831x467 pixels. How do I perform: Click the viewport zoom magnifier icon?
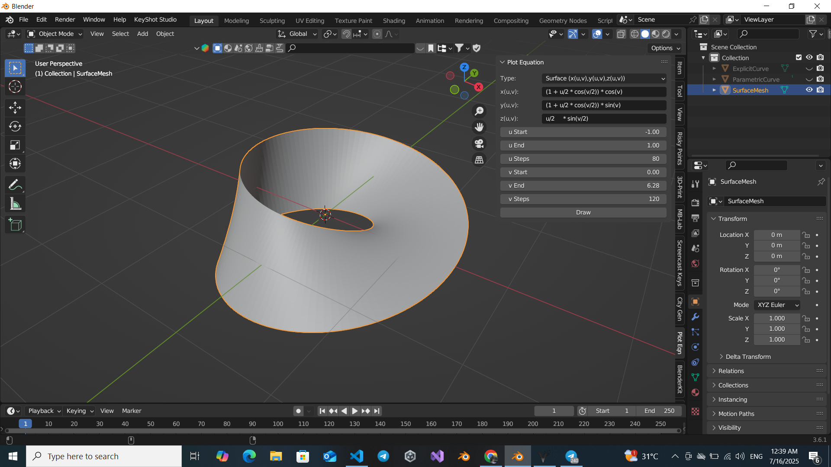coord(479,111)
